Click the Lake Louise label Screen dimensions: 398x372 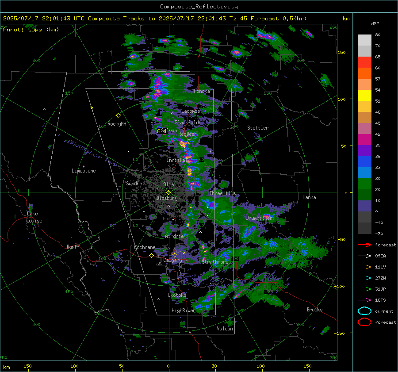click(x=34, y=217)
